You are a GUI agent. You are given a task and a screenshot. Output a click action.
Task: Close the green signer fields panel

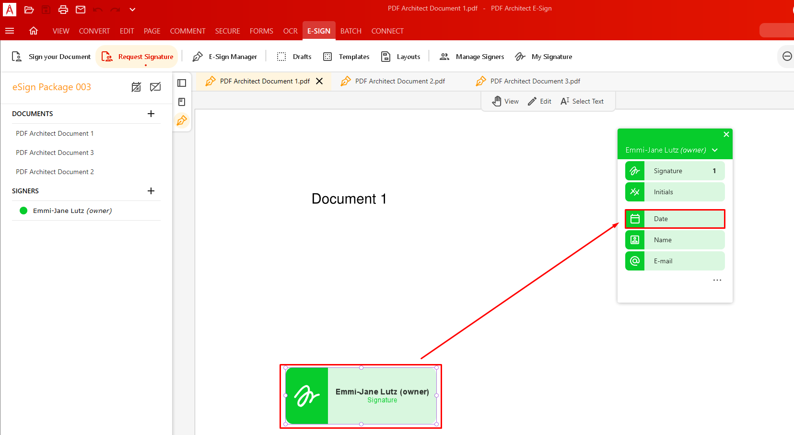tap(726, 134)
